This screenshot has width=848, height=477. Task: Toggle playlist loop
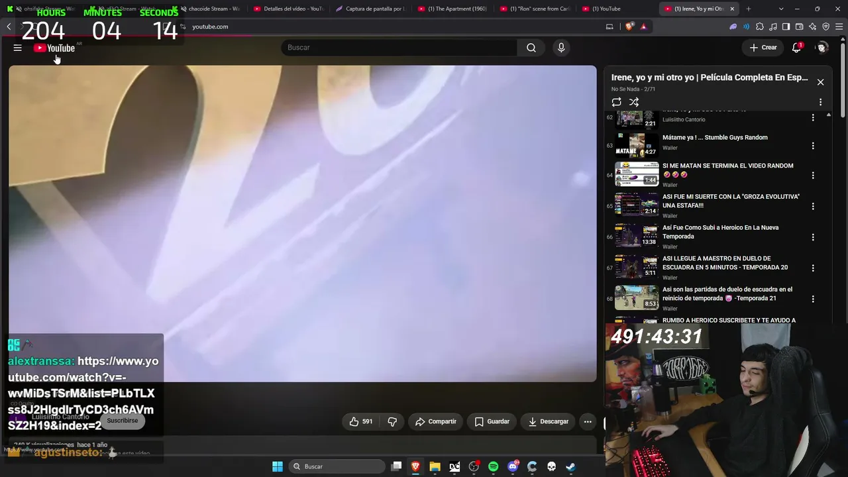pos(617,102)
